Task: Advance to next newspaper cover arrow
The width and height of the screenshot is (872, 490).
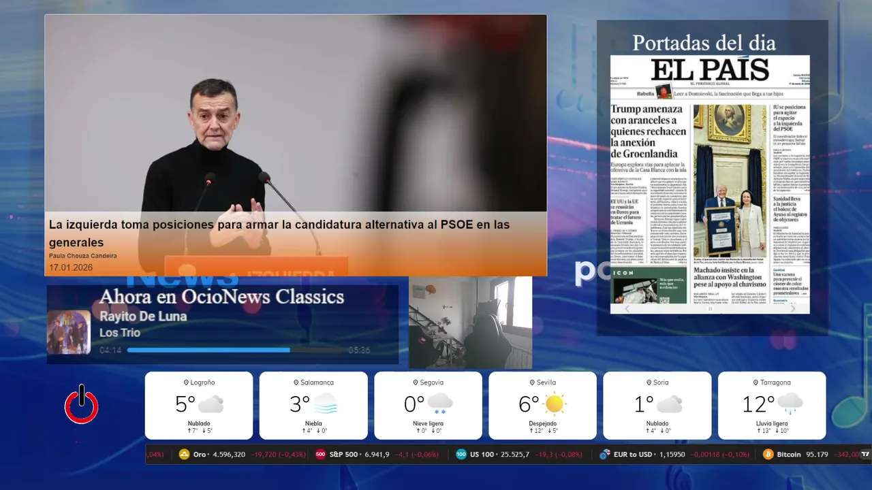Action: point(792,308)
